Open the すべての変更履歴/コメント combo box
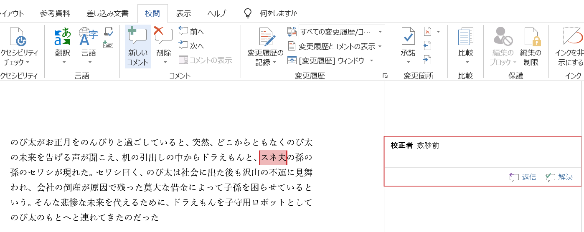The height and width of the screenshot is (232, 584). (342, 32)
